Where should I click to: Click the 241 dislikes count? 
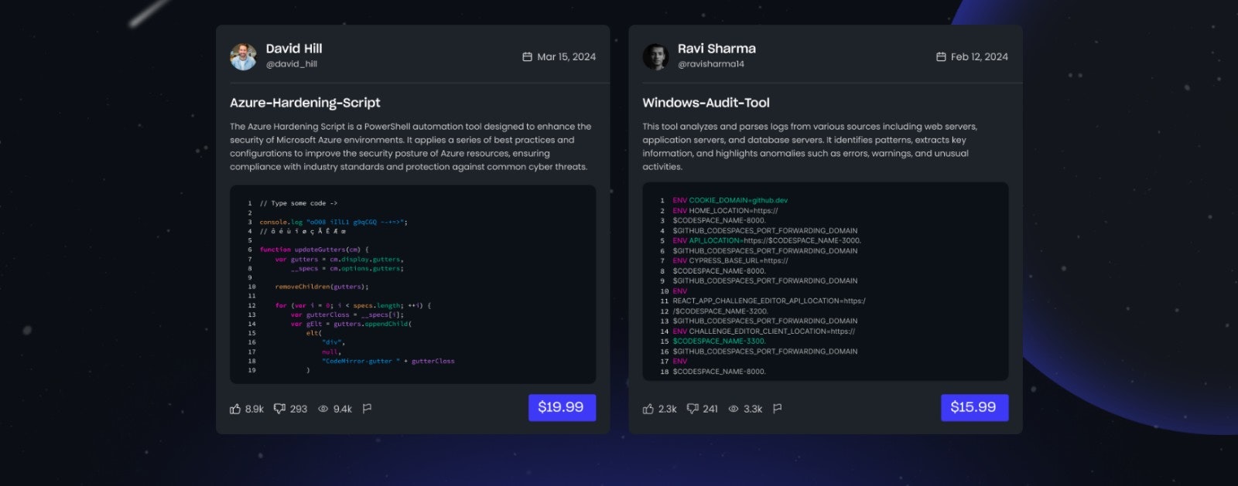(710, 409)
